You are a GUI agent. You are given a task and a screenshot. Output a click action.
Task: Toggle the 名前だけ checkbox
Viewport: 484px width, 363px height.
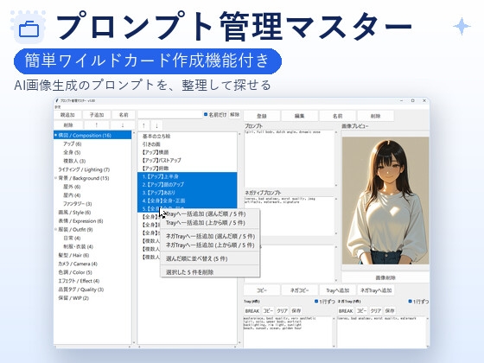tap(206, 114)
